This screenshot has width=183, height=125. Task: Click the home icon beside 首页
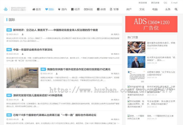click(34, 9)
